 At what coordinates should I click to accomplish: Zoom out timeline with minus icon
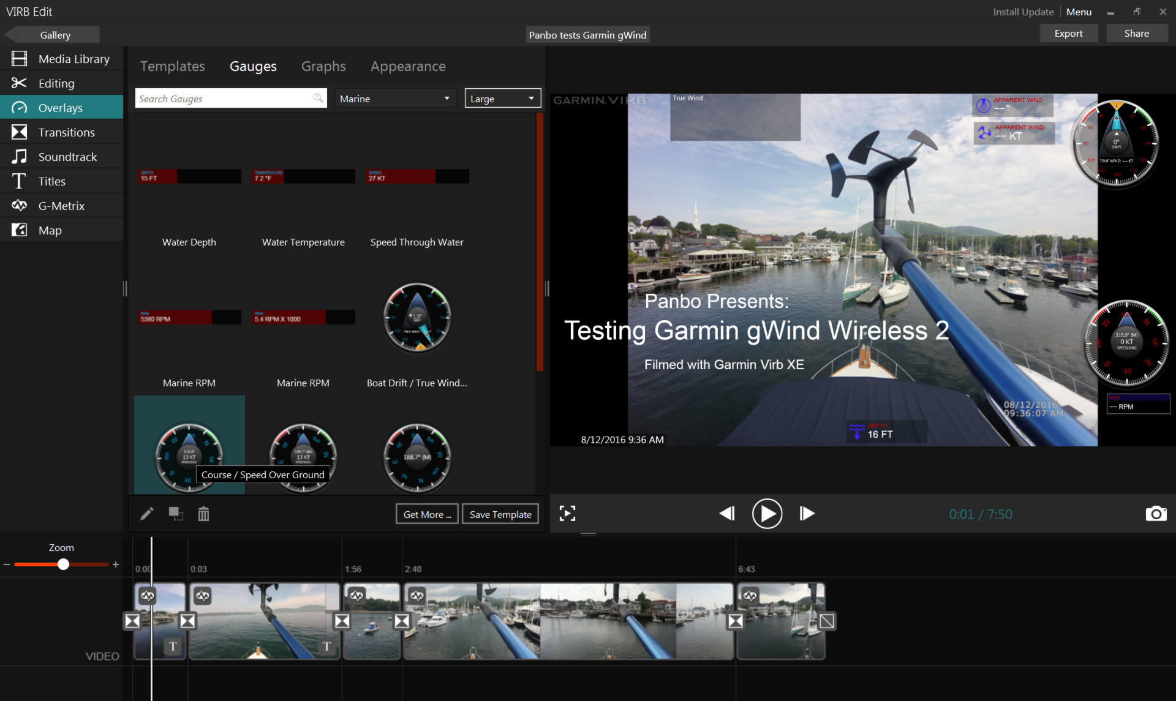(7, 564)
